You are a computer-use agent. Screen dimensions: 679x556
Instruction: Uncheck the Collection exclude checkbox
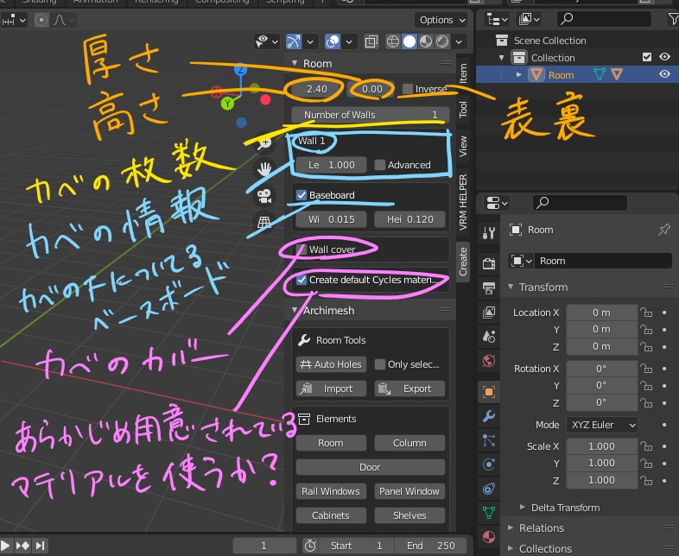(x=647, y=57)
